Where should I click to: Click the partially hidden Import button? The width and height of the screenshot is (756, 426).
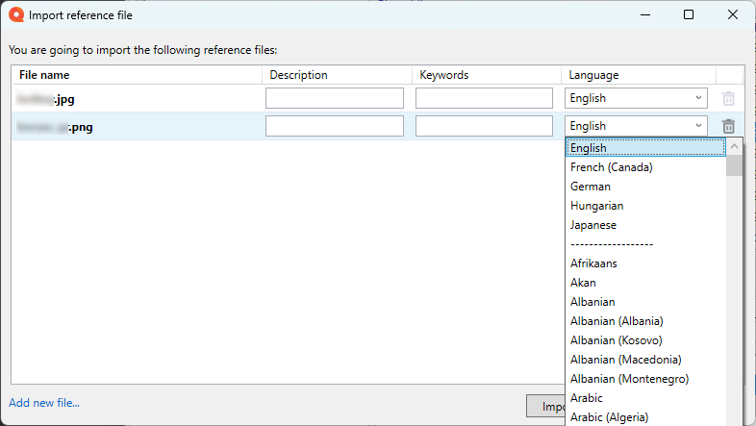coord(545,407)
